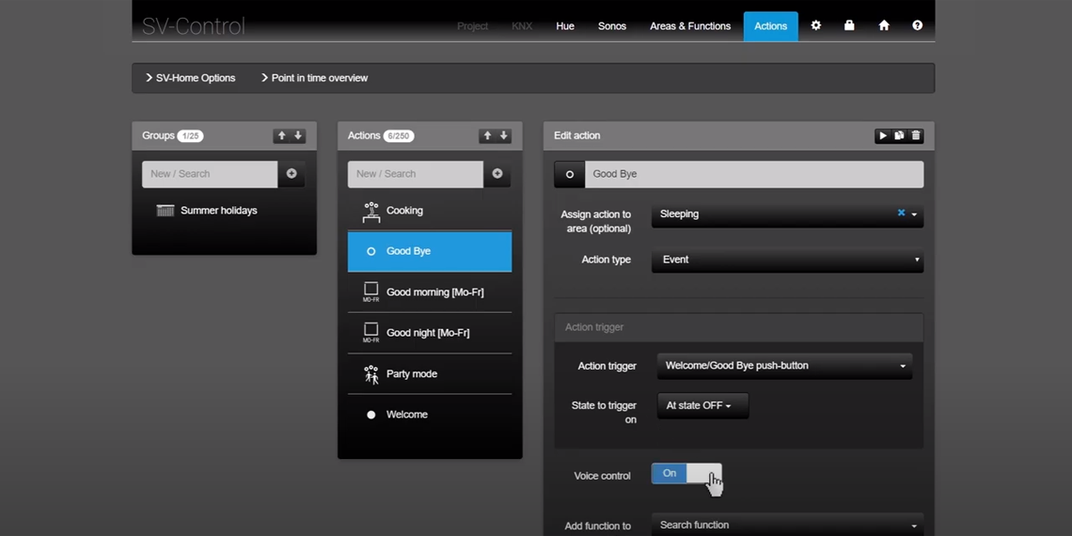Image resolution: width=1072 pixels, height=536 pixels.
Task: Edit the Good Bye action name field
Action: pos(755,174)
